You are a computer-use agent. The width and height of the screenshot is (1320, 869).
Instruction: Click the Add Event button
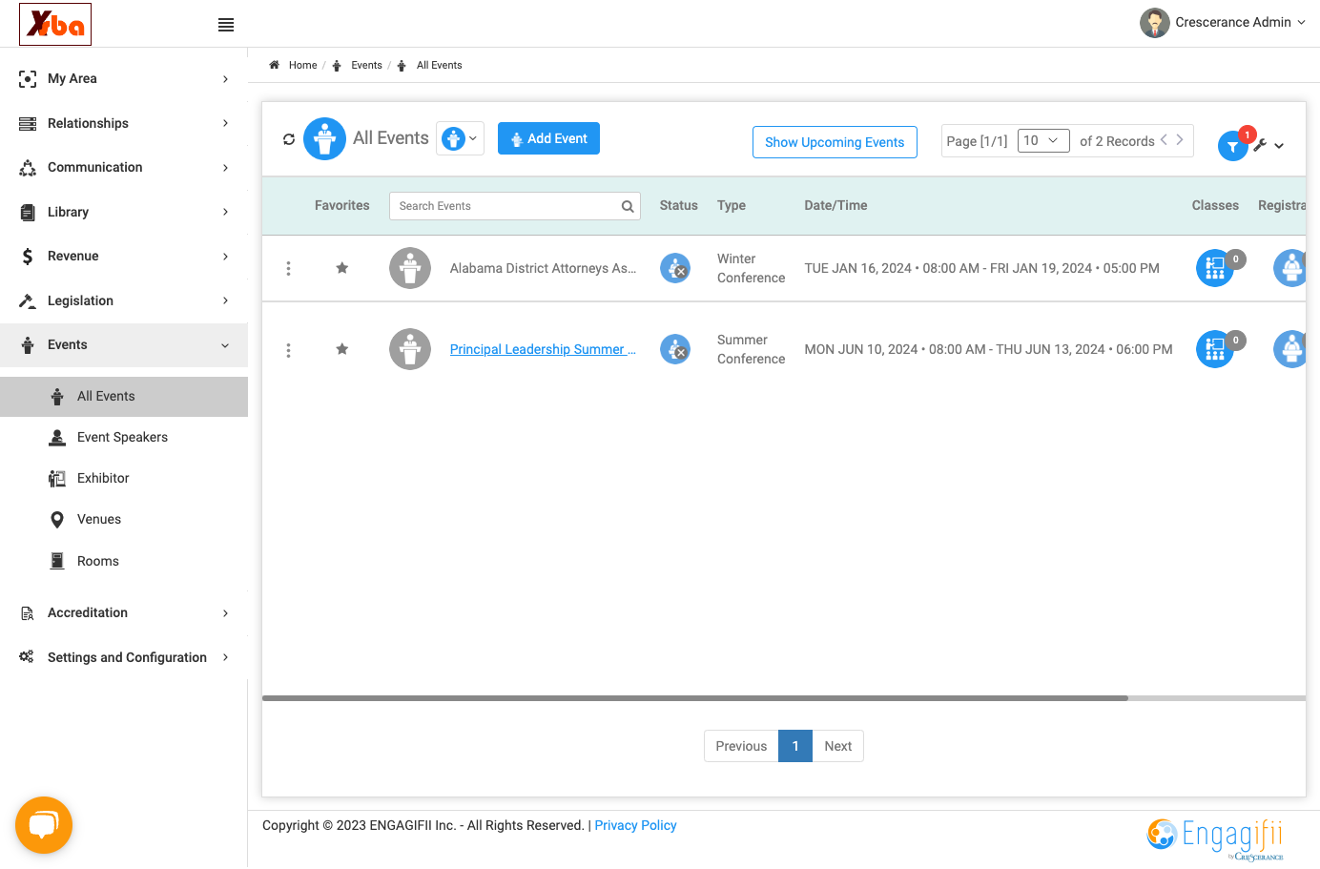548,139
